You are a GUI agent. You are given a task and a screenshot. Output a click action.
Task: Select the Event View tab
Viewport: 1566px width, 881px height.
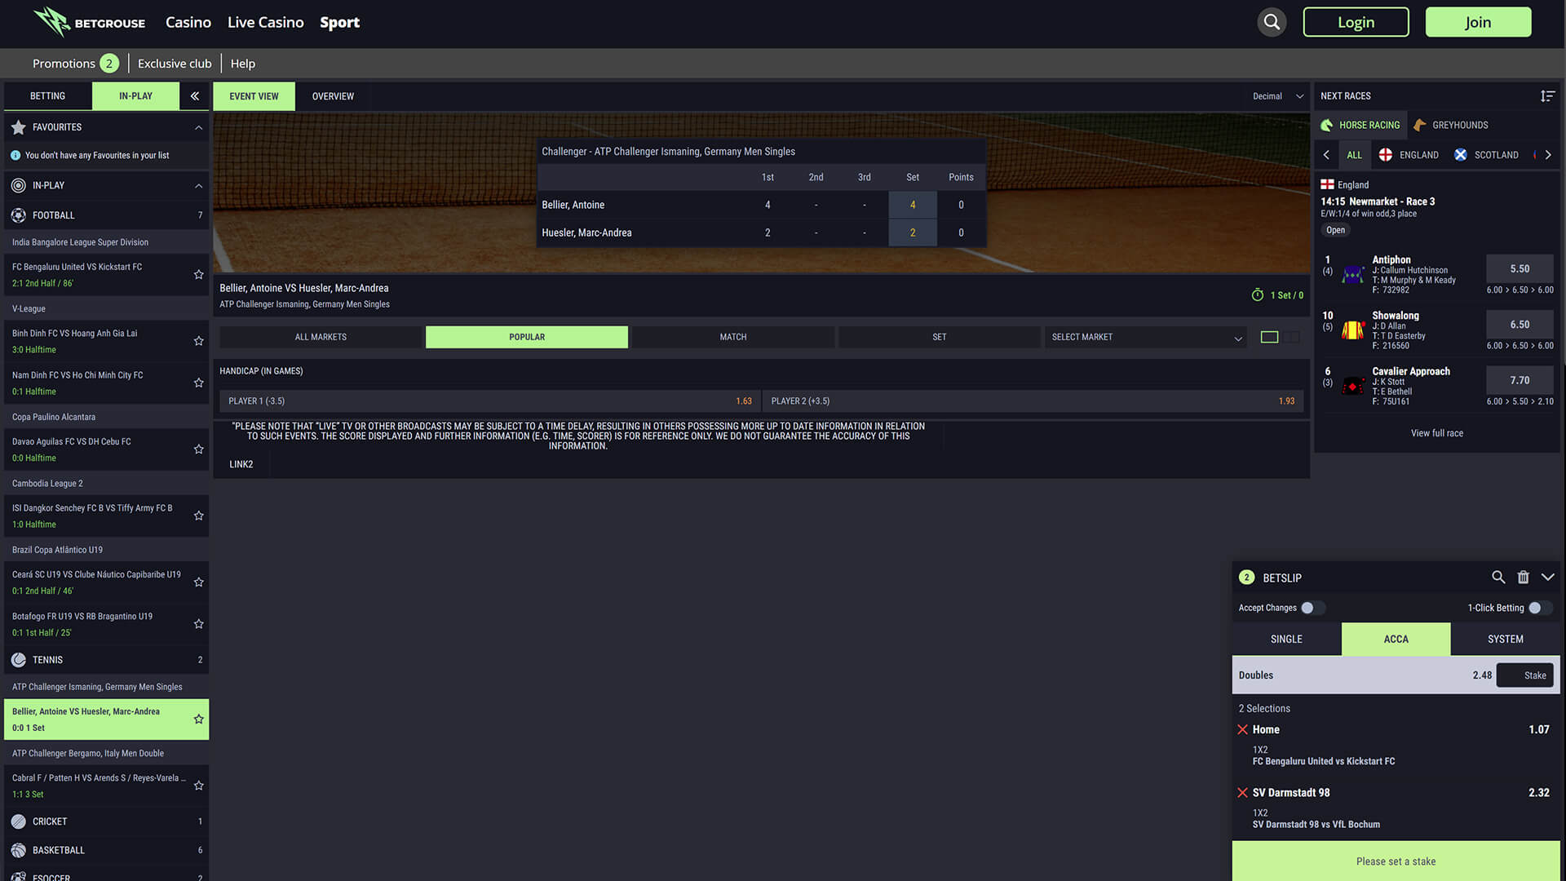(x=254, y=96)
